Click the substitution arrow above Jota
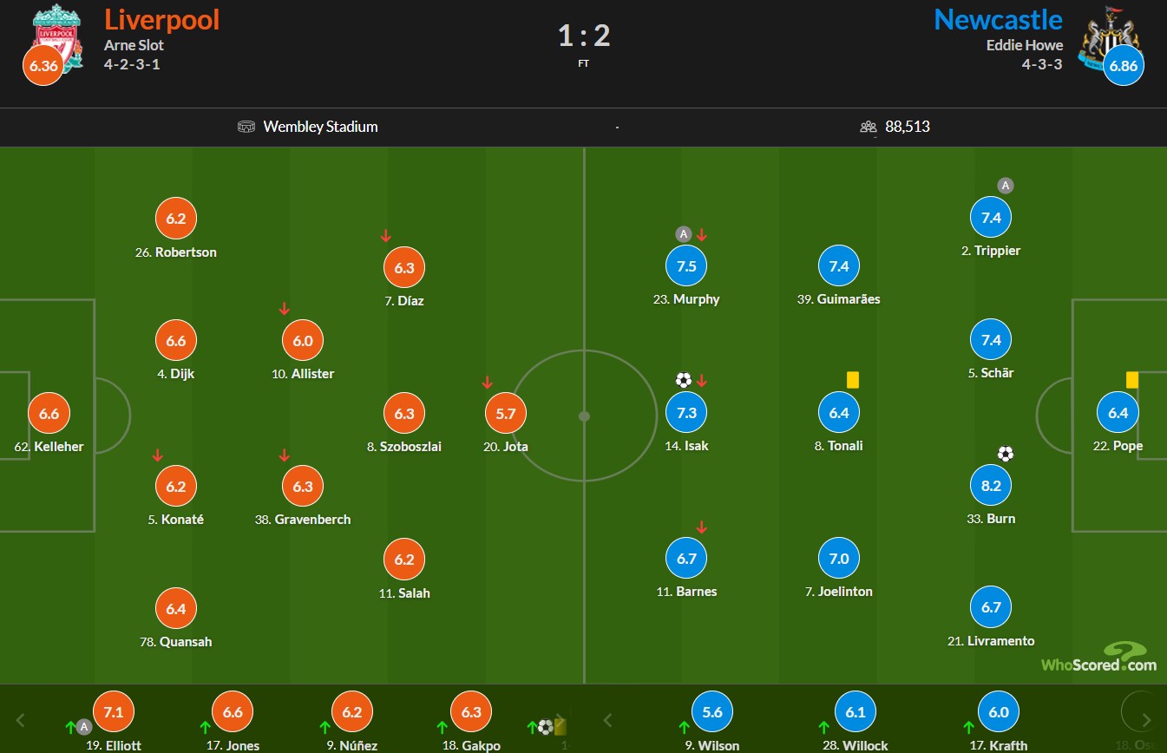Viewport: 1167px width, 753px height. [x=488, y=382]
